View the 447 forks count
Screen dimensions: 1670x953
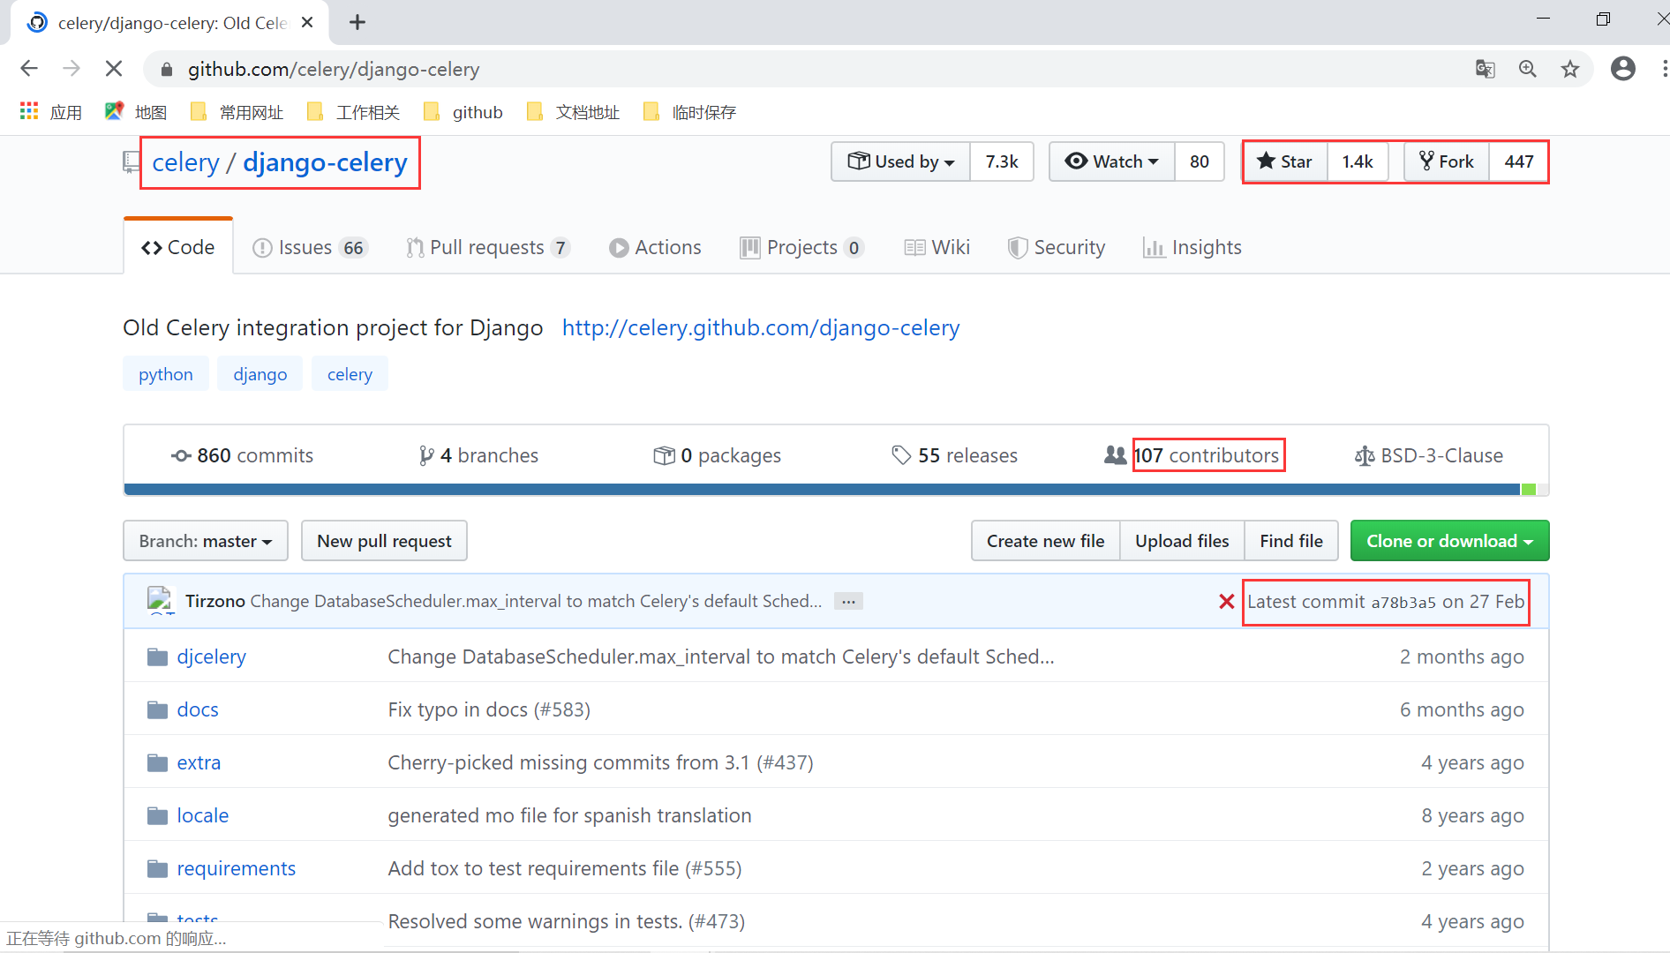1519,161
